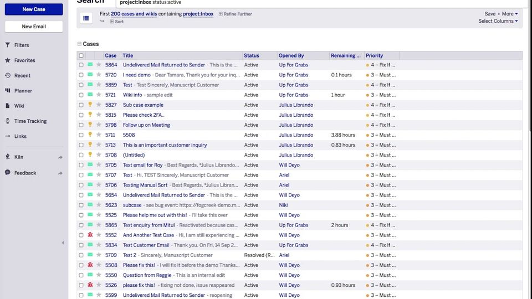Click the 200 results link
Image resolution: width=532 pixels, height=299 pixels.
[x=115, y=14]
